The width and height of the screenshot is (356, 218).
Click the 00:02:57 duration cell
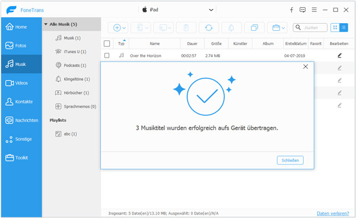point(189,56)
